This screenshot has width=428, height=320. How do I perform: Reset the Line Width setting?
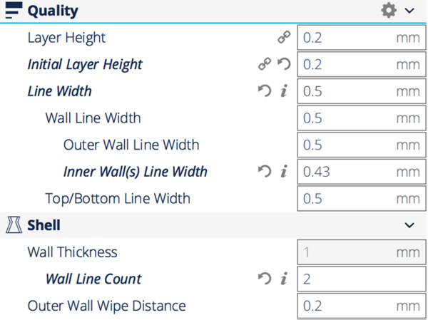[265, 91]
